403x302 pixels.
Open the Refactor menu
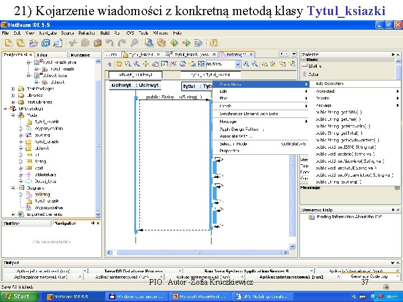[87, 33]
